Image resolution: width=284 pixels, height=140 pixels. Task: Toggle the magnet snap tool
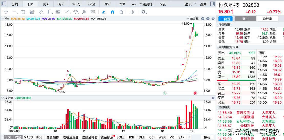coord(112,12)
